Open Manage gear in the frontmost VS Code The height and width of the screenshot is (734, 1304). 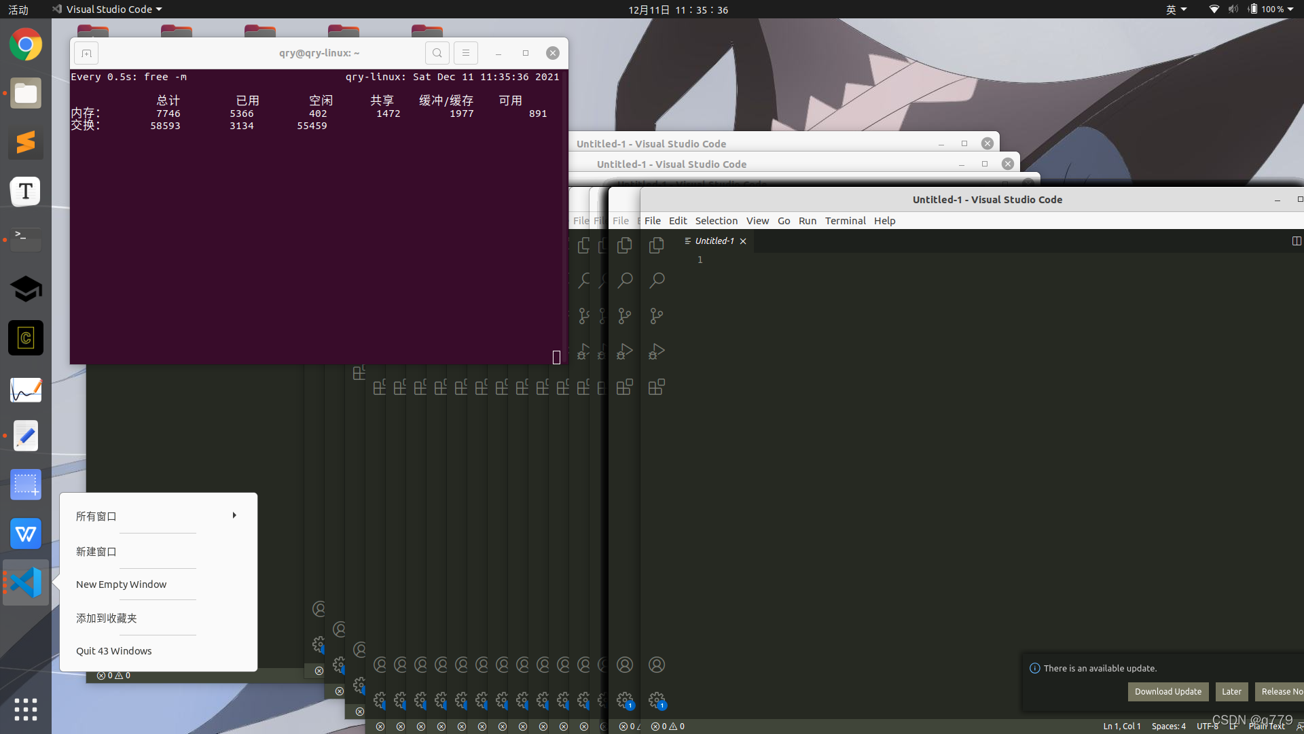[x=656, y=699]
